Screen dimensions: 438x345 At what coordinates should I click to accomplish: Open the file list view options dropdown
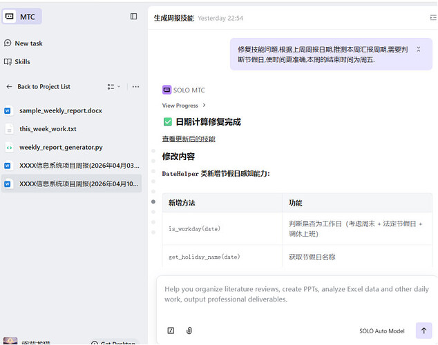113,87
